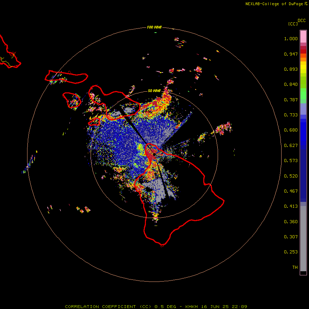Click the 0.627 legend value

tap(291, 146)
